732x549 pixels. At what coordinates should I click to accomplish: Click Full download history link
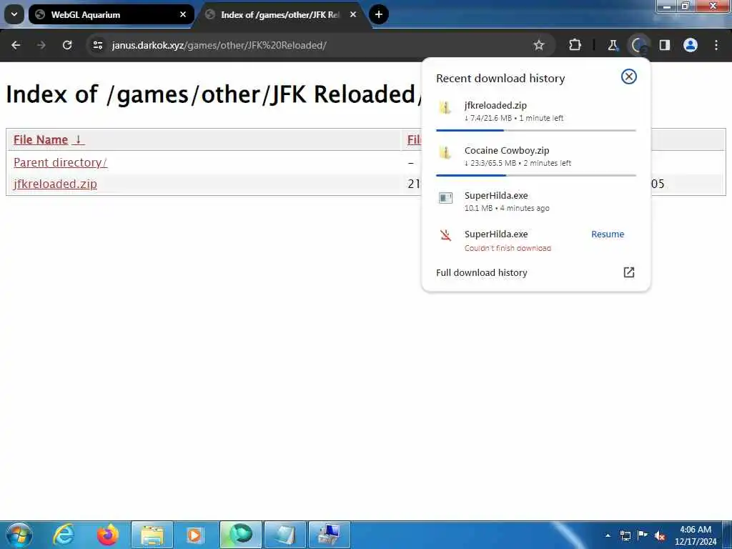coord(481,272)
